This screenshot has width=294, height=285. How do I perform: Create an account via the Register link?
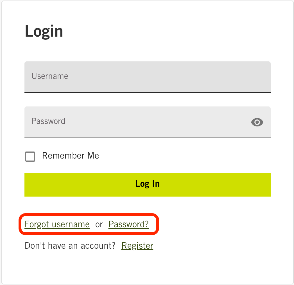click(137, 246)
